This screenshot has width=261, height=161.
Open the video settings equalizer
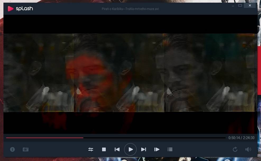pos(91,149)
